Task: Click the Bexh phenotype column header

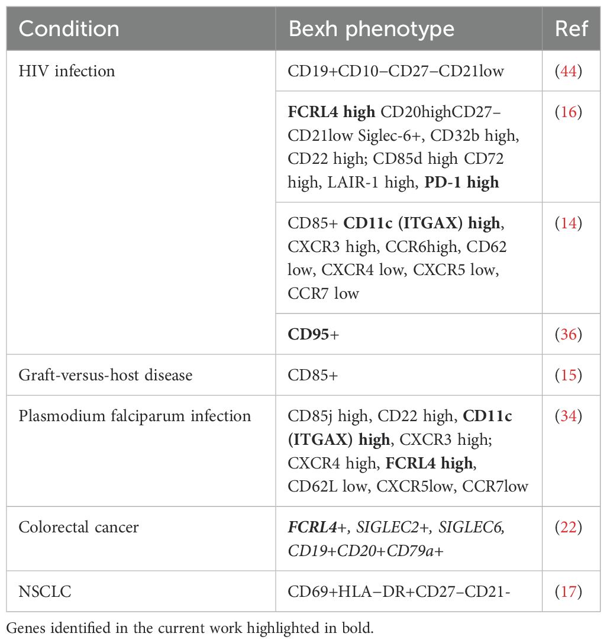Action: 372,29
